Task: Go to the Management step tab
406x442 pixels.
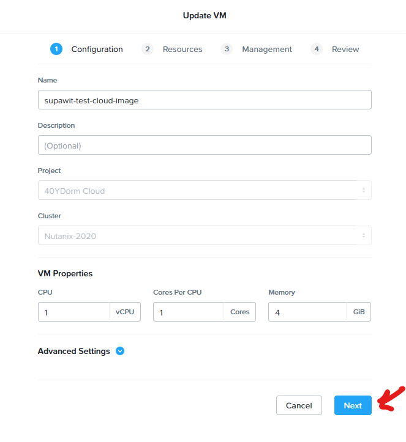Action: tap(266, 50)
